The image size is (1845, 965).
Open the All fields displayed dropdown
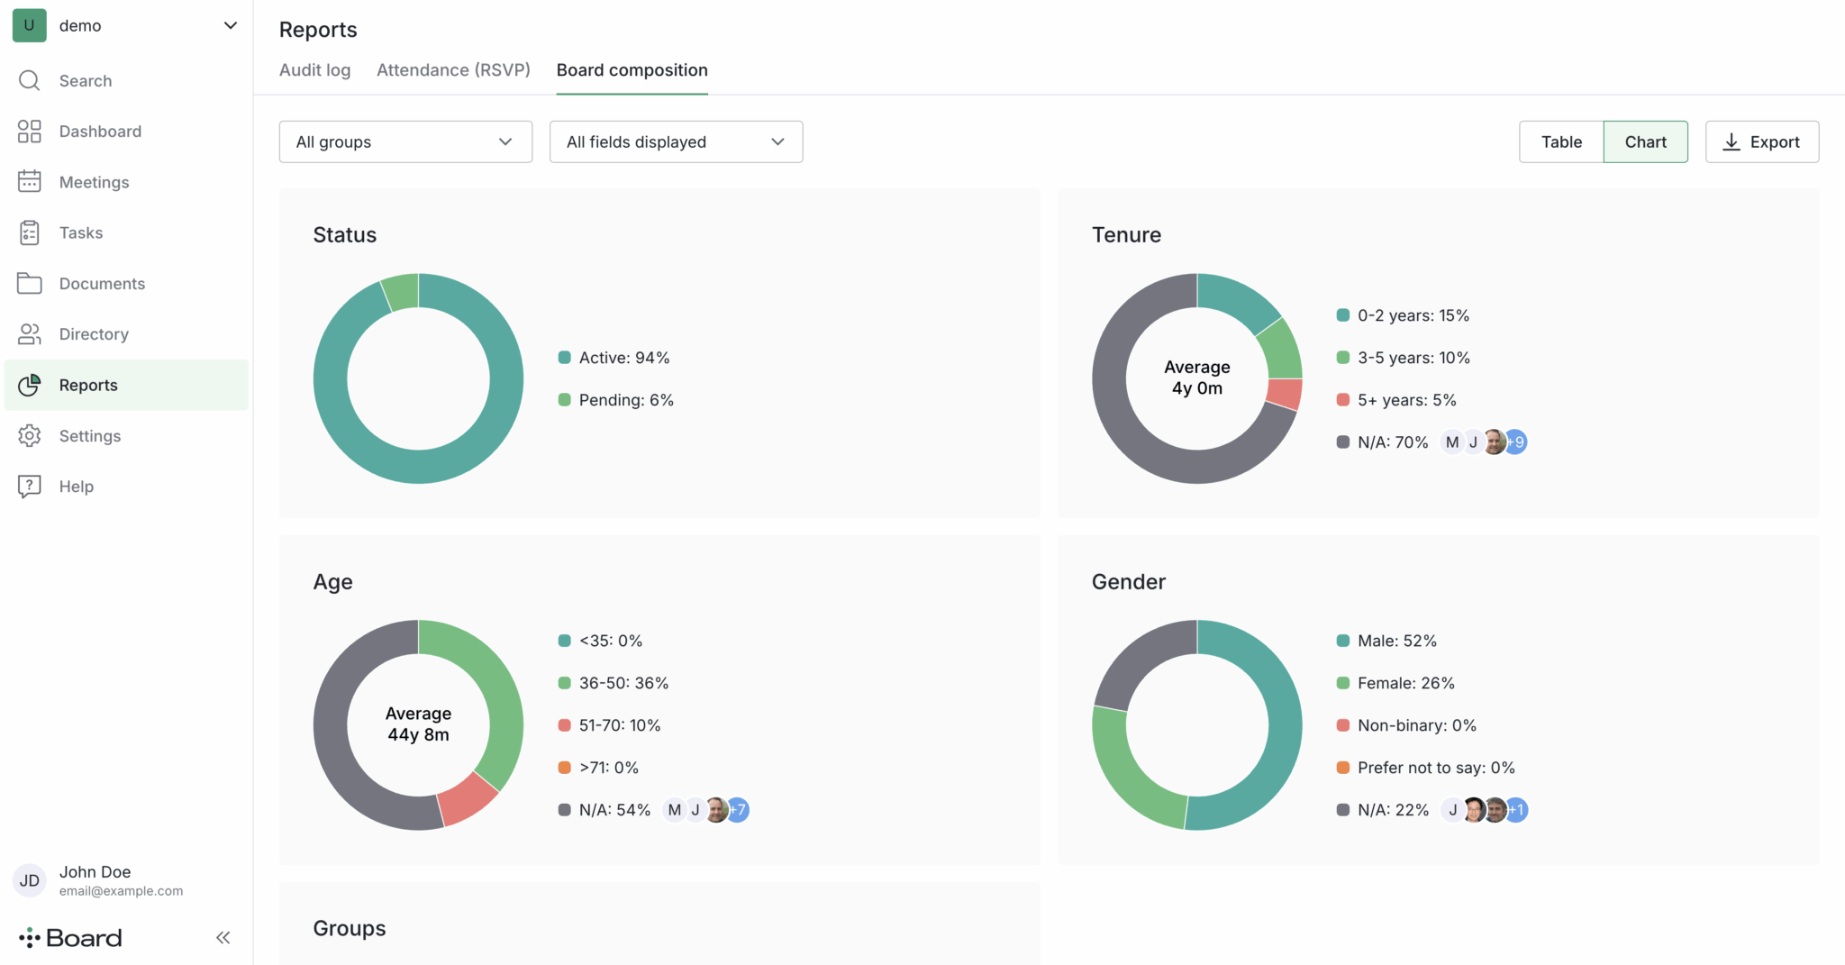click(676, 142)
